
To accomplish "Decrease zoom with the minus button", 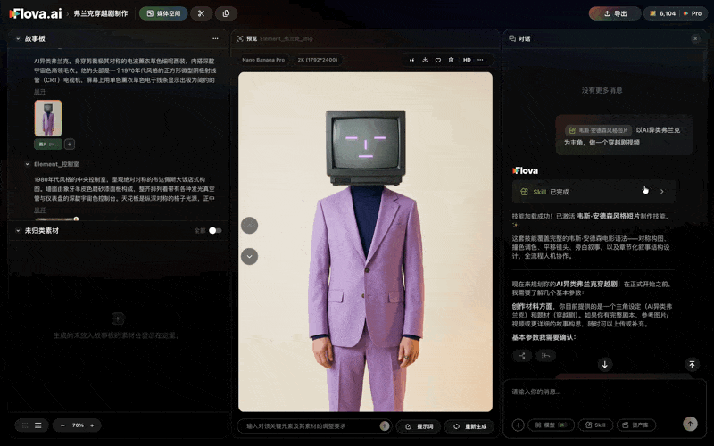I will click(x=62, y=425).
